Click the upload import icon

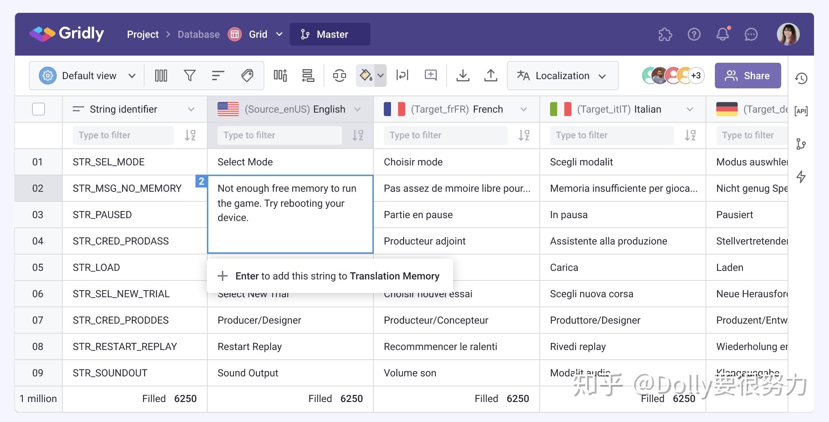490,76
